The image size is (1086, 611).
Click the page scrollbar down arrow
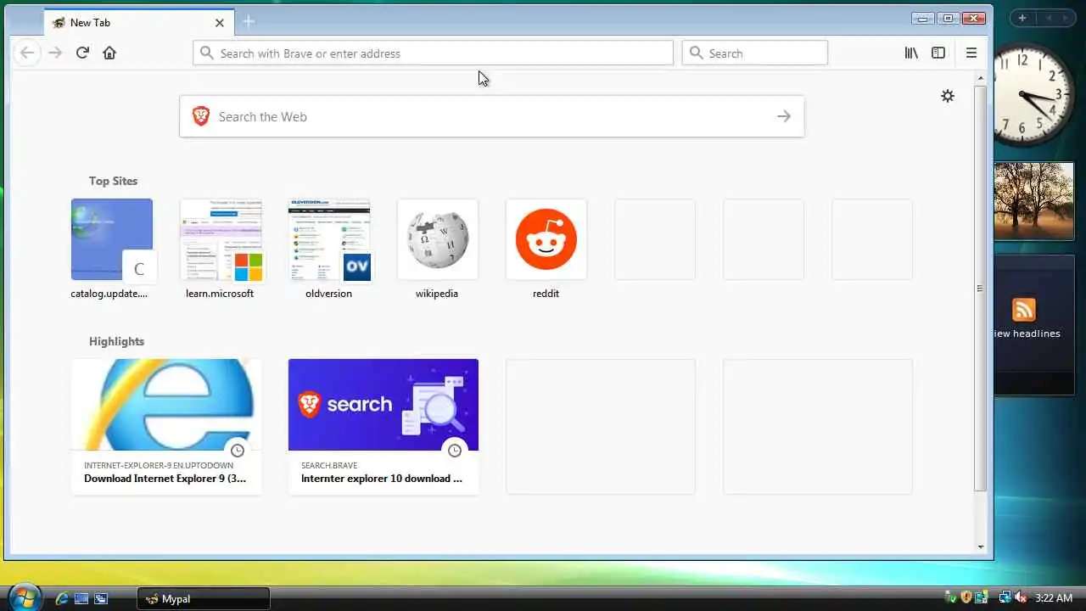981,547
